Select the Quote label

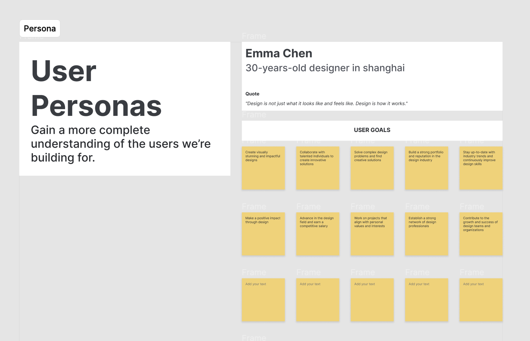coord(252,94)
